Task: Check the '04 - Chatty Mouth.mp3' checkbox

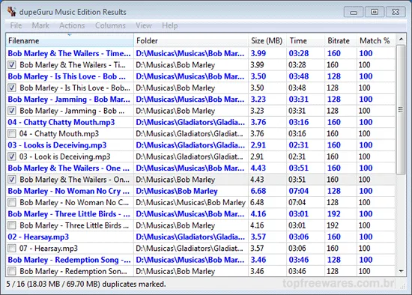Action: [12, 134]
